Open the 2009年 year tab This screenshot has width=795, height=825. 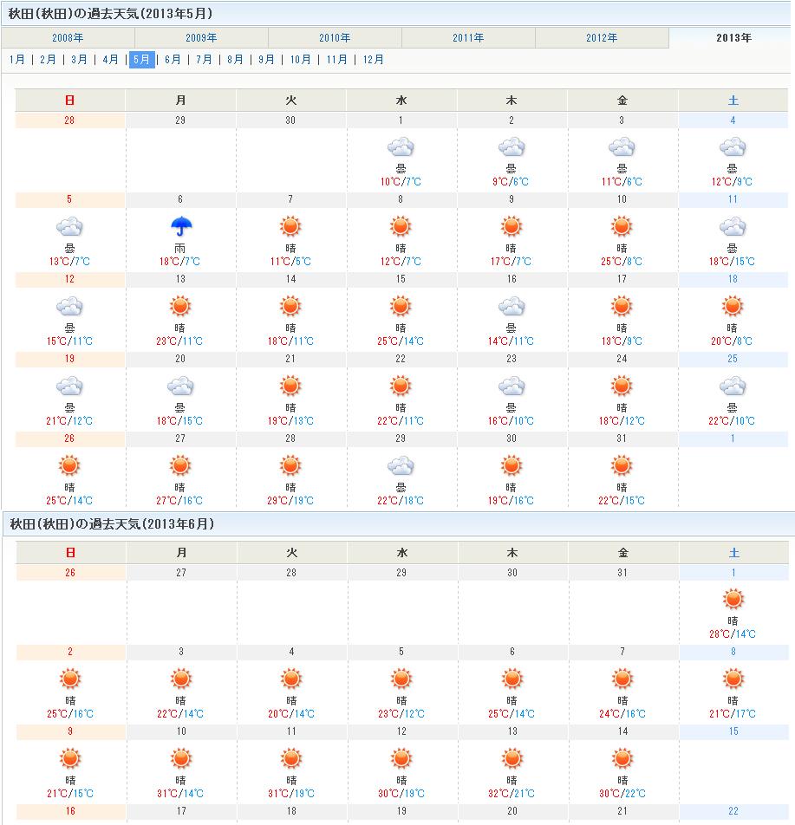(202, 38)
